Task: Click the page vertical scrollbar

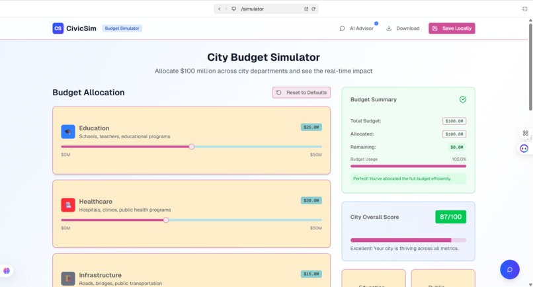Action: 530,66
